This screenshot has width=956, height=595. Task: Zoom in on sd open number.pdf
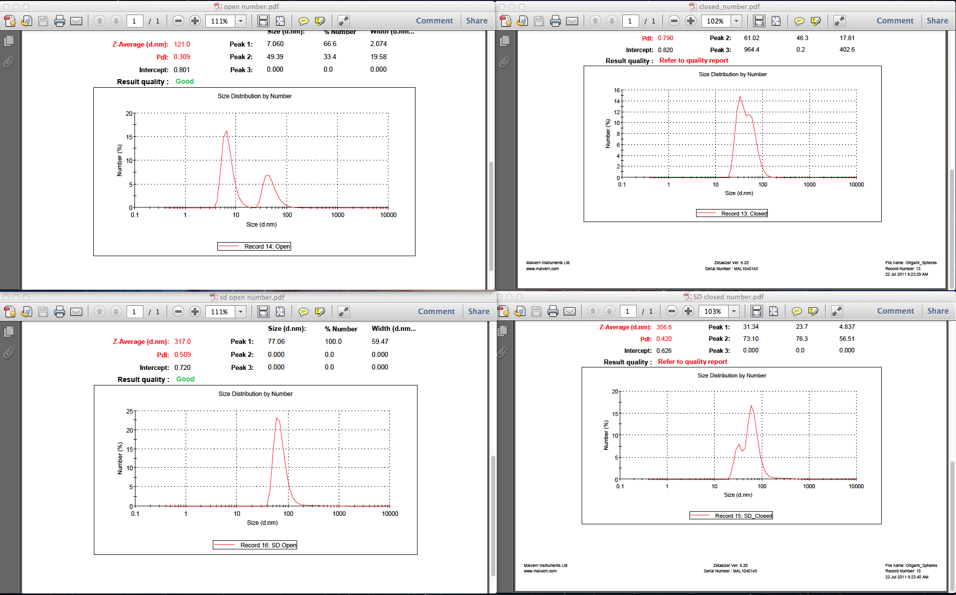[x=195, y=312]
